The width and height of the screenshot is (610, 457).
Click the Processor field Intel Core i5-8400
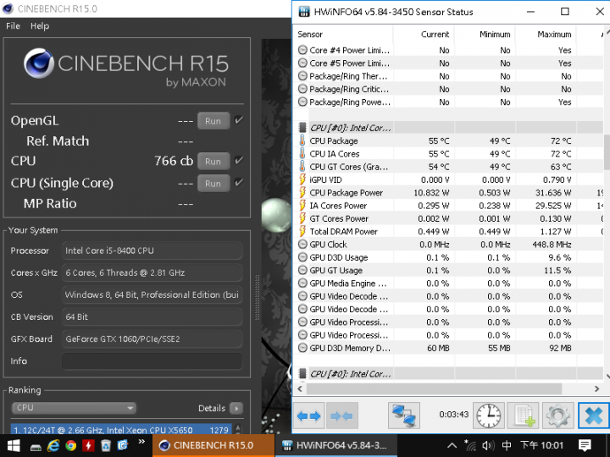coord(152,251)
